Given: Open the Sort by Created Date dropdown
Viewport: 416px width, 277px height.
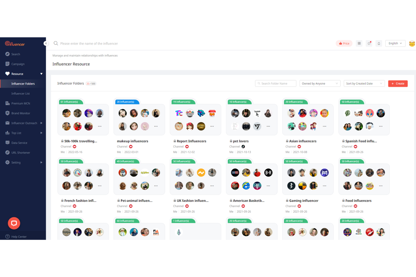Looking at the screenshot, I should (364, 83).
